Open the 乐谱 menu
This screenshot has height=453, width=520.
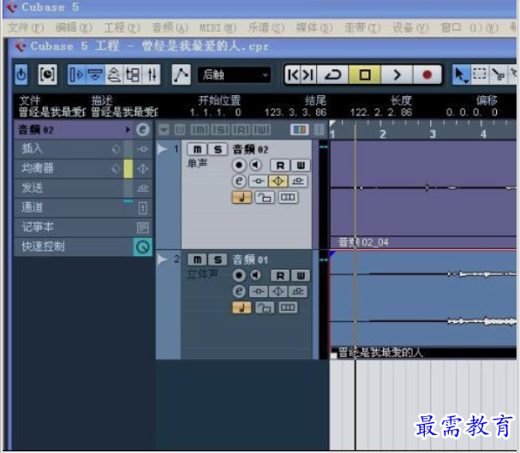coord(266,27)
